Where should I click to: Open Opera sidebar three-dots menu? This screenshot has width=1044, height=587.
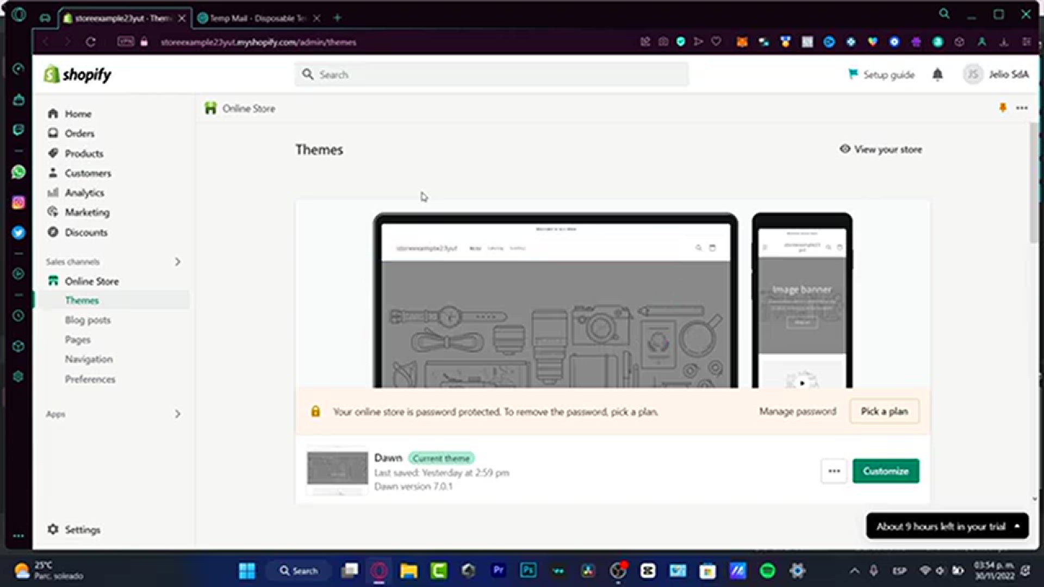tap(18, 536)
